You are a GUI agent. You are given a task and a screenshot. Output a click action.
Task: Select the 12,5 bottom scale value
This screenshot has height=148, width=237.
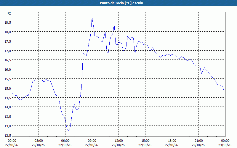click(8, 135)
